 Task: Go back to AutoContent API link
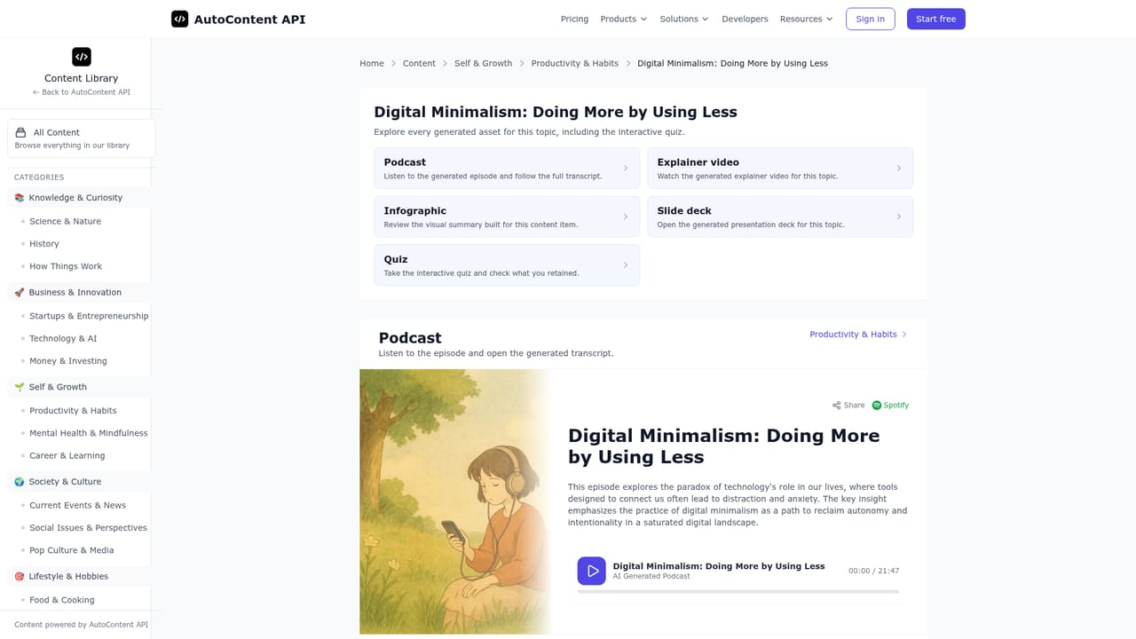[82, 92]
